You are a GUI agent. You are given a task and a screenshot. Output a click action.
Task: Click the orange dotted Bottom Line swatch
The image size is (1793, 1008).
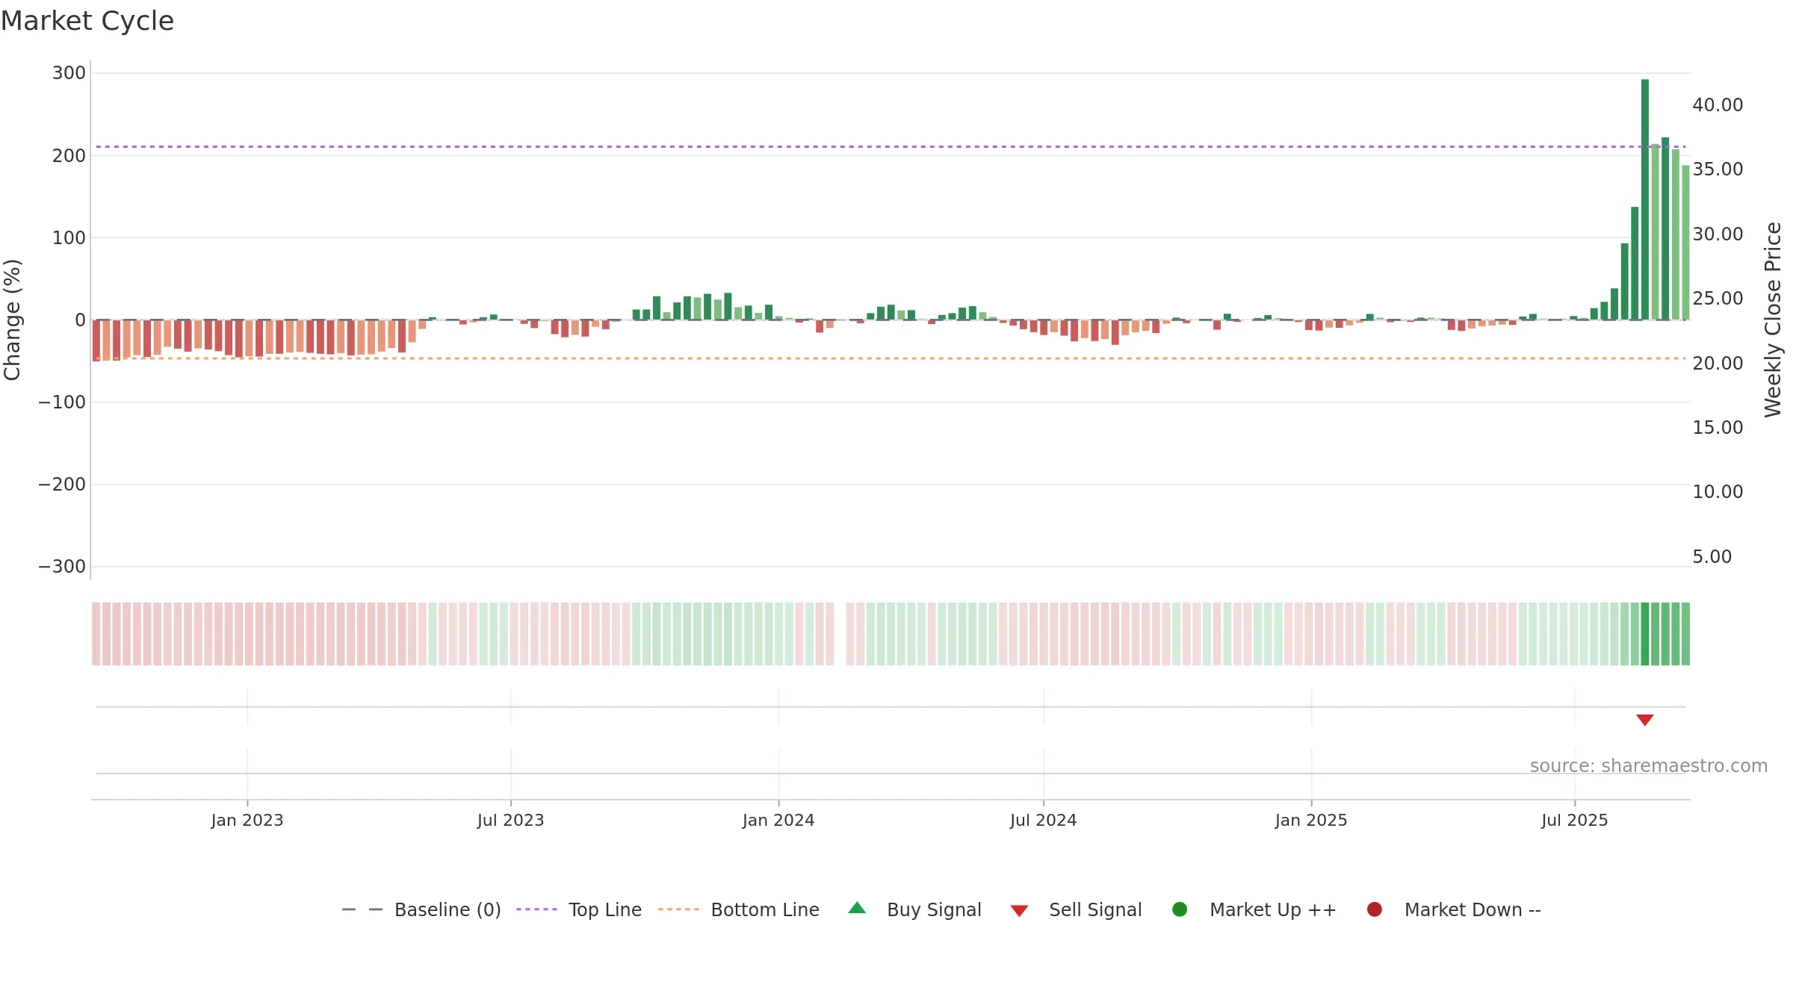click(x=678, y=909)
